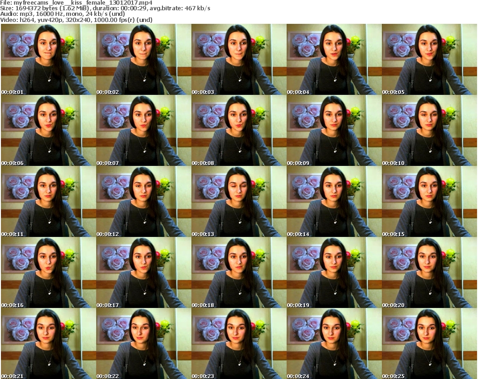
Task: Choose the final frame stamped 00:00:25
Action: click(x=429, y=343)
